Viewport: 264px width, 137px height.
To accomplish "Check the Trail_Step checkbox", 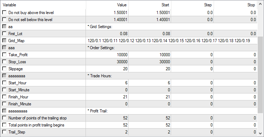I will [4, 132].
